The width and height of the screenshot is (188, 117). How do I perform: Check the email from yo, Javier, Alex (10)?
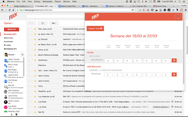28,34
